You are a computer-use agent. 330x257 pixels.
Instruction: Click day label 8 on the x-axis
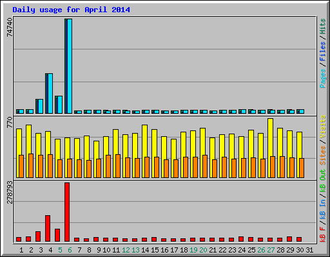coord(89,250)
